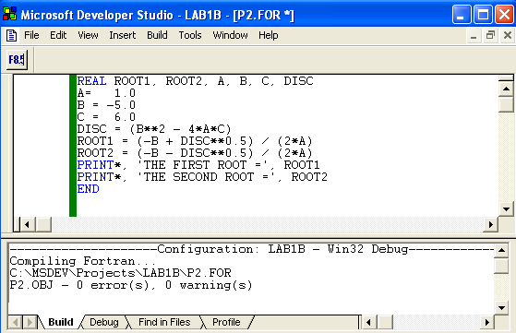This screenshot has width=516, height=333.
Task: Open the Tools menu
Action: pos(190,35)
